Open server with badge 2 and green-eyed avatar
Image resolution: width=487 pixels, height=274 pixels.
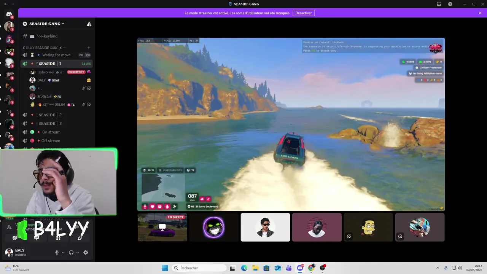9,51
